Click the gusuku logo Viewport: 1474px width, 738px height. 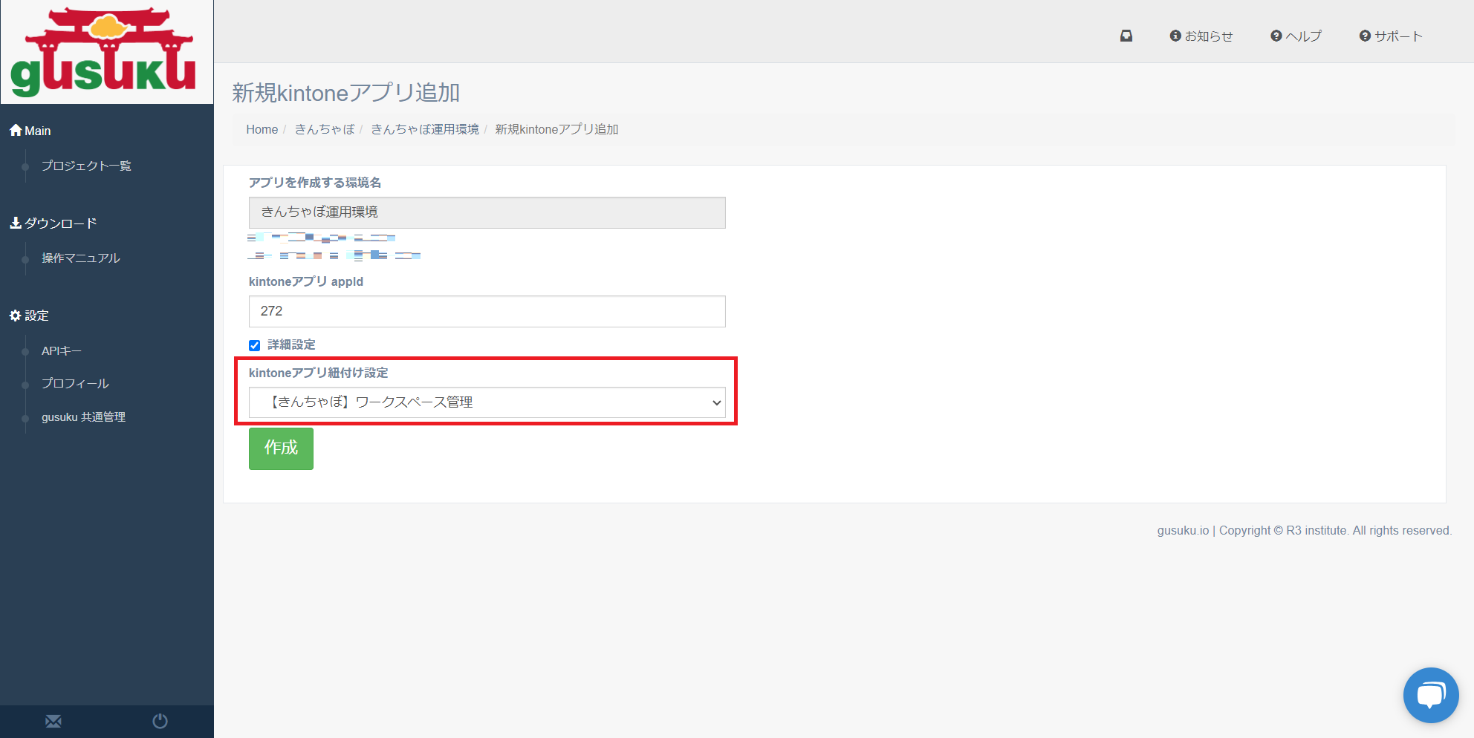tap(104, 52)
